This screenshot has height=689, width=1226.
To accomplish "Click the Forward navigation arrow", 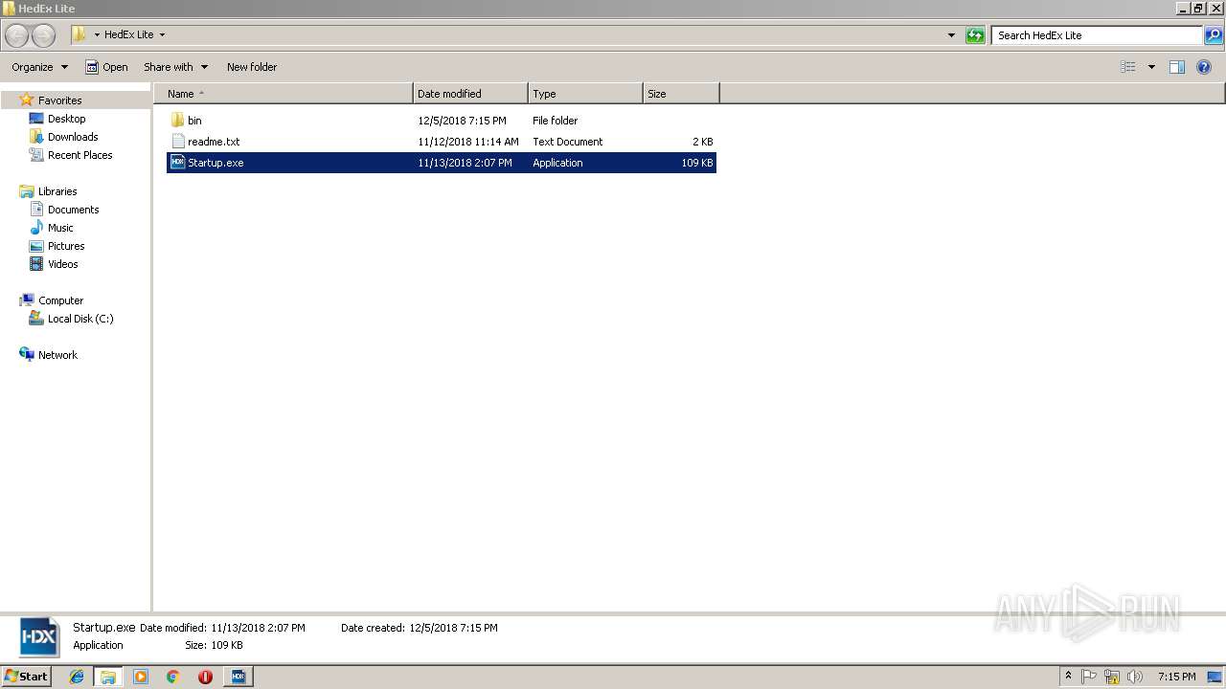I will (44, 35).
